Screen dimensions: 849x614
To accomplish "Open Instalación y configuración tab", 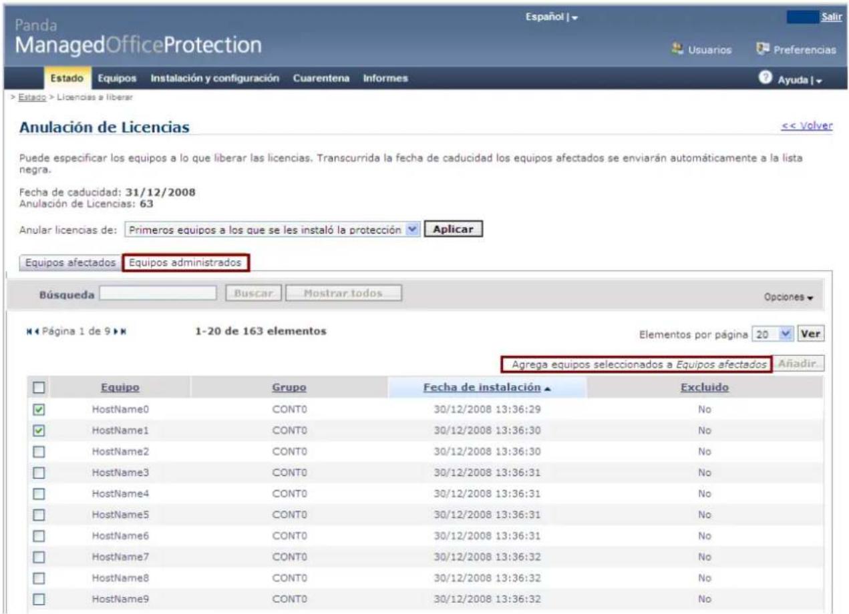I will (214, 79).
